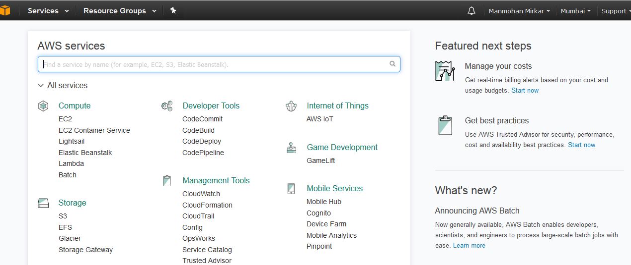Open the Resource Groups dropdown
Image resolution: width=631 pixels, height=265 pixels.
(119, 10)
